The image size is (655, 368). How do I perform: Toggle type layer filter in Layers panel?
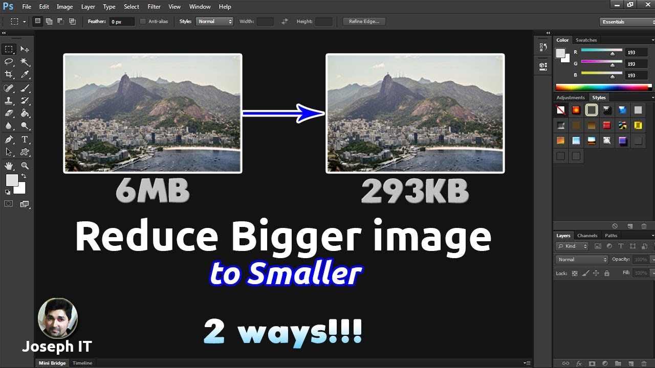(x=621, y=246)
